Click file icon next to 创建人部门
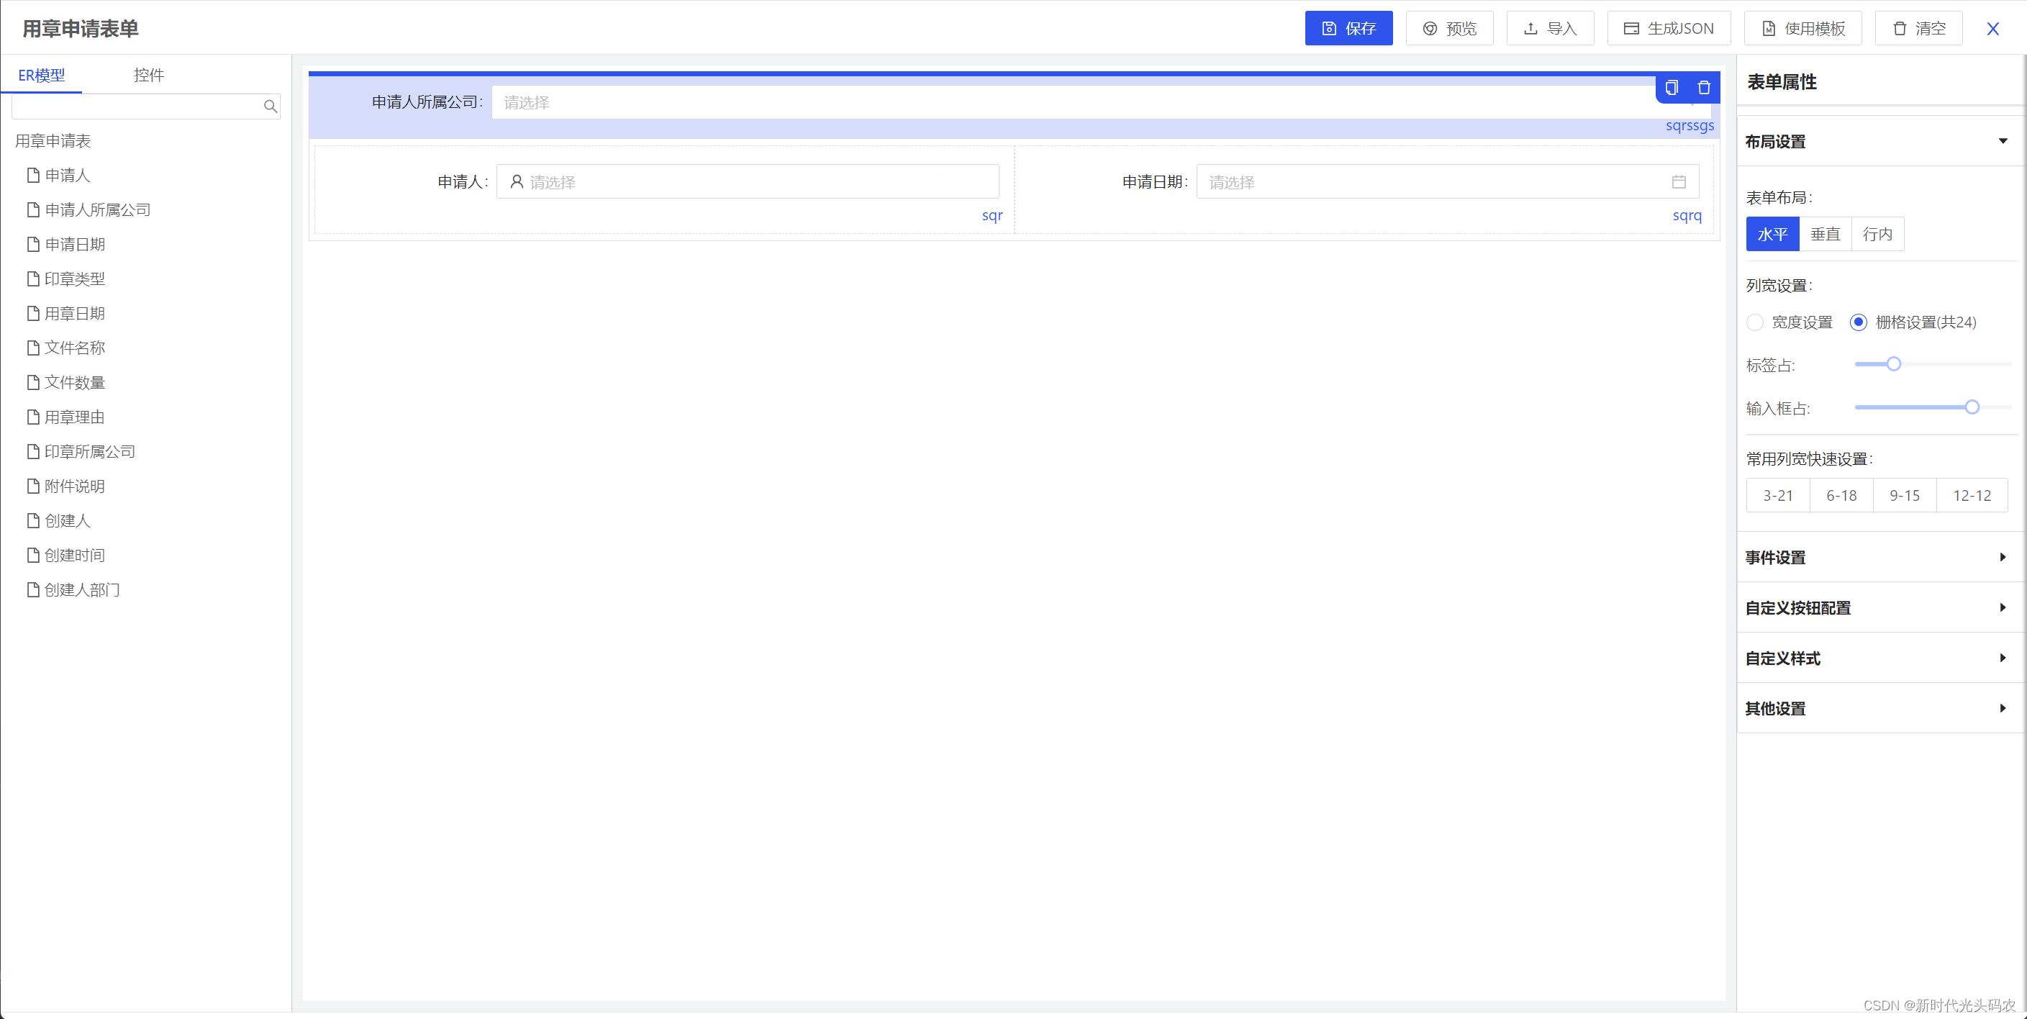The image size is (2027, 1019). coord(33,589)
